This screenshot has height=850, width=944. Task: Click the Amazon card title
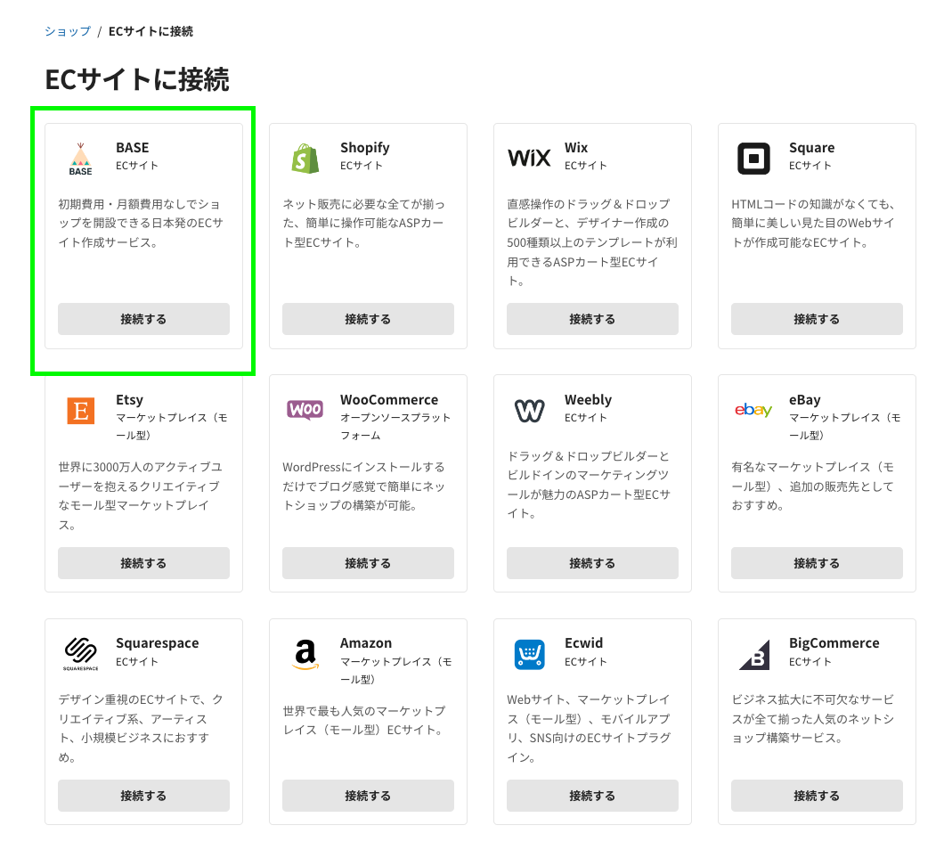tap(366, 642)
